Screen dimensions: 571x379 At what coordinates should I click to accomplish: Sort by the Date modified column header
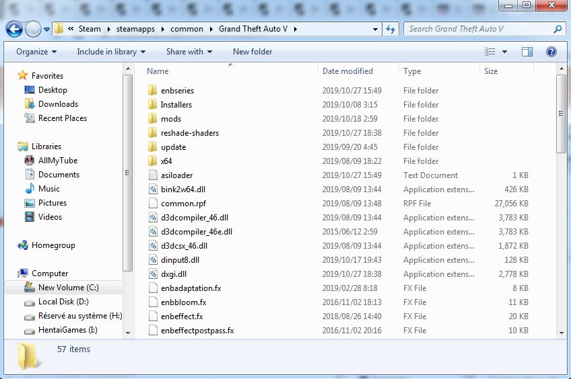347,71
